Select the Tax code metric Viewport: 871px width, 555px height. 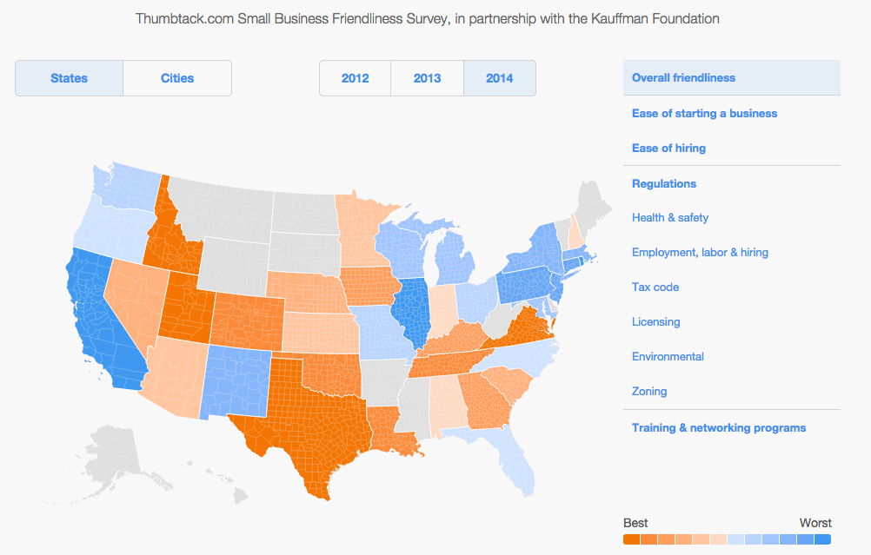coord(655,287)
